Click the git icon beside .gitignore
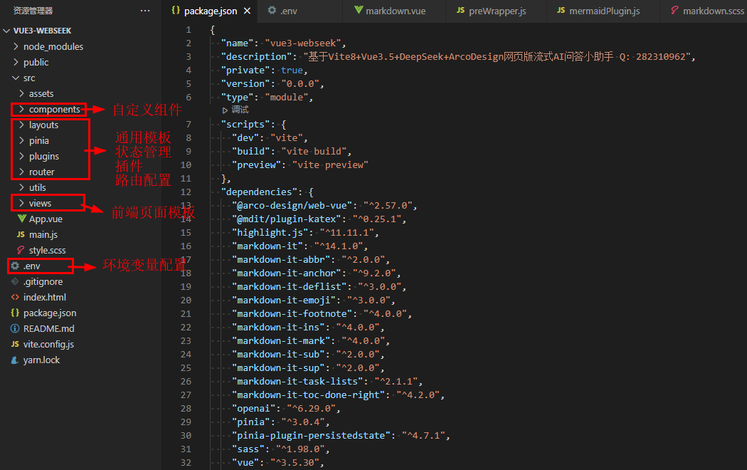This screenshot has height=470, width=747. click(15, 281)
